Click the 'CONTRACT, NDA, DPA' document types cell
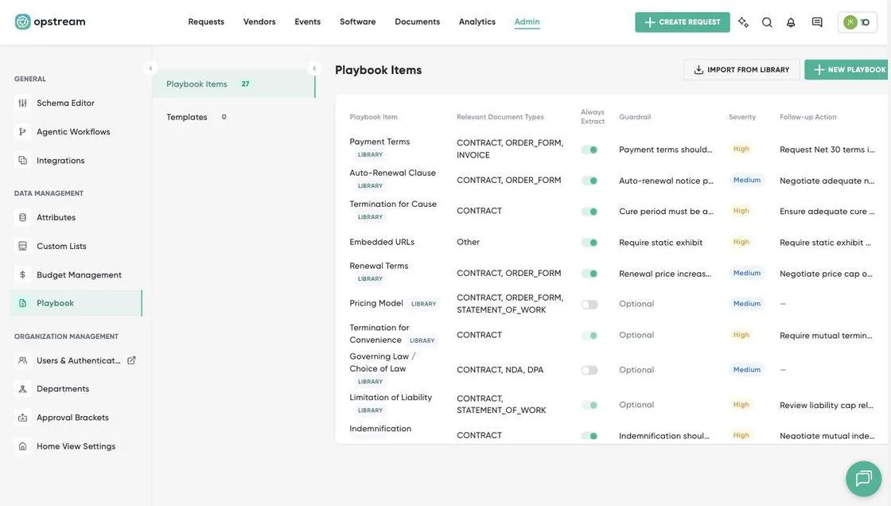 click(500, 369)
